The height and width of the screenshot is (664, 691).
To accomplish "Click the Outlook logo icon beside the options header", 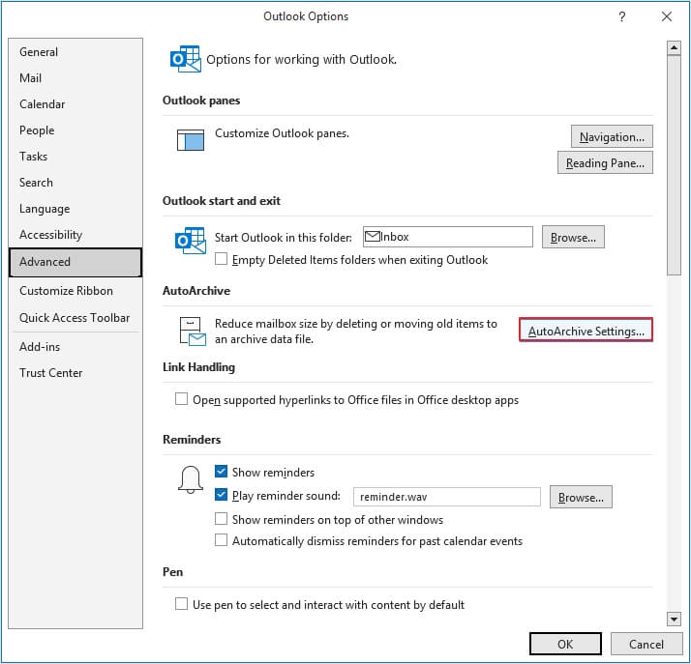I will pyautogui.click(x=186, y=59).
